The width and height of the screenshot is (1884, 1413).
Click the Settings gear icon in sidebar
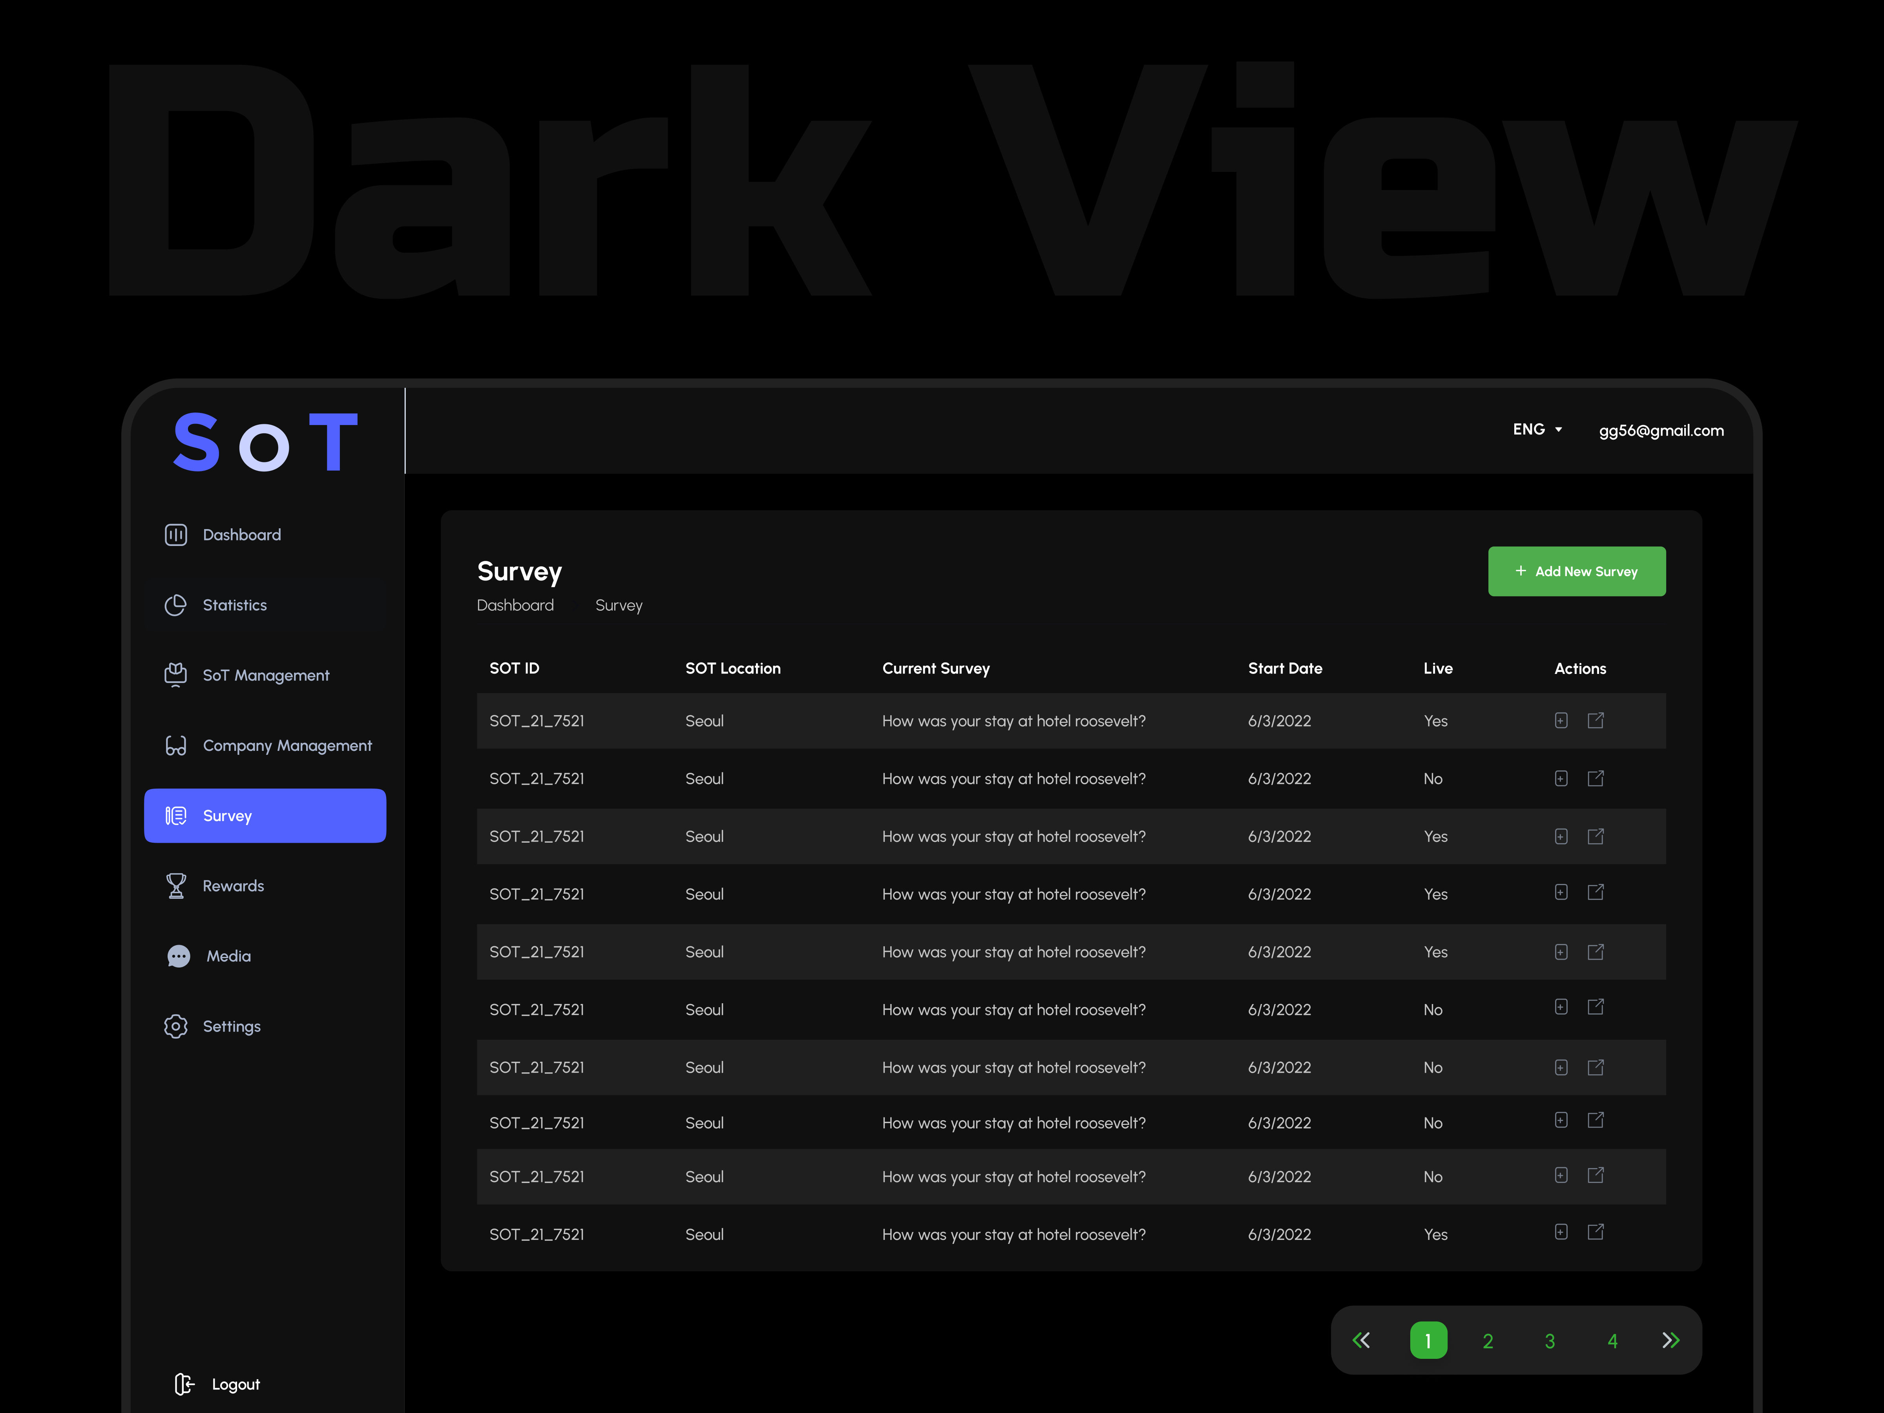[175, 1026]
